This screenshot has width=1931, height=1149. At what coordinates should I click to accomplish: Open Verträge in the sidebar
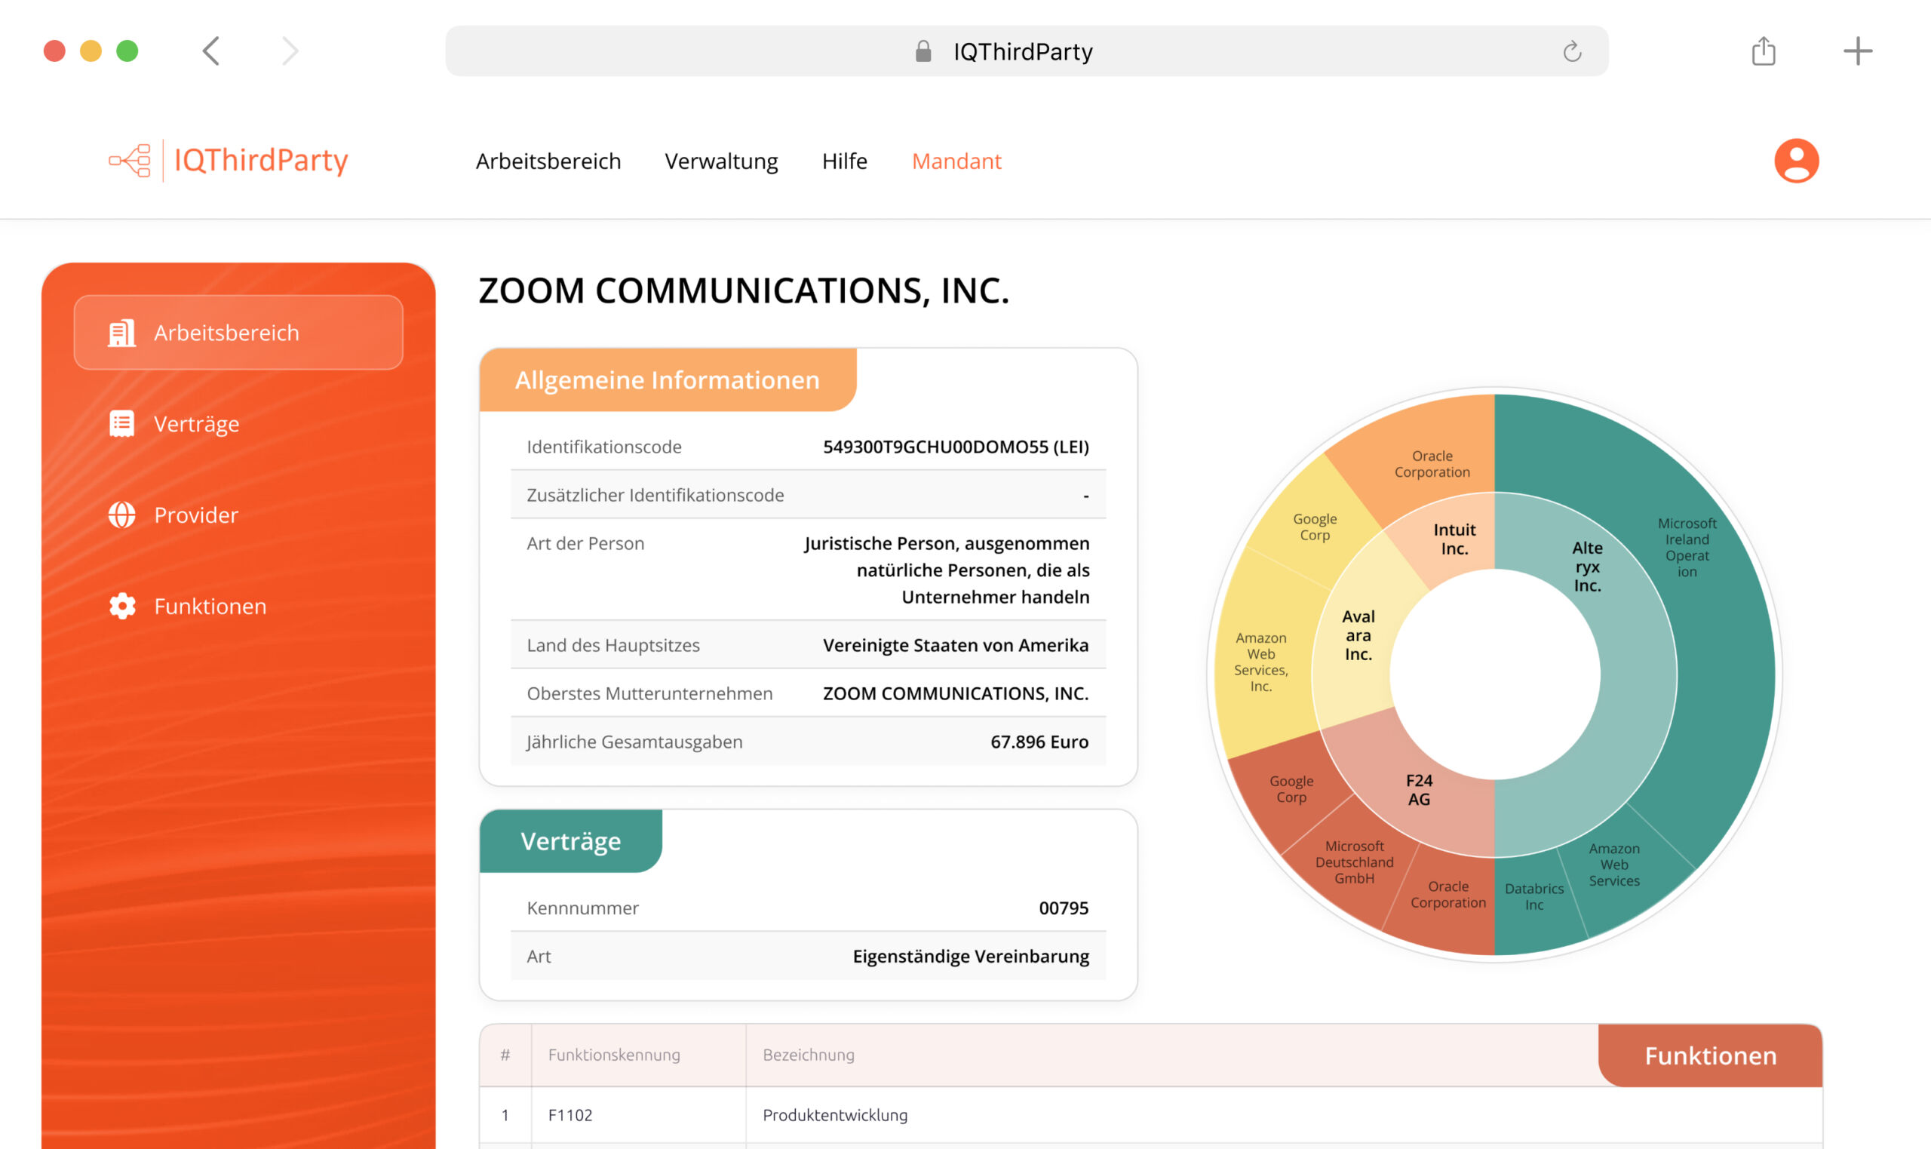point(196,423)
